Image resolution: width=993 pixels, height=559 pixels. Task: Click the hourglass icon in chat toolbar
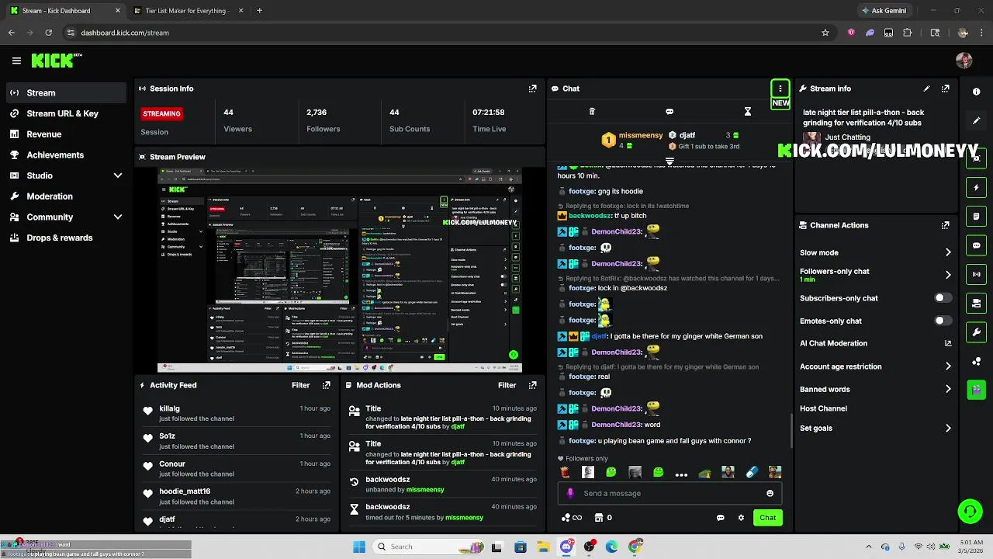click(748, 112)
